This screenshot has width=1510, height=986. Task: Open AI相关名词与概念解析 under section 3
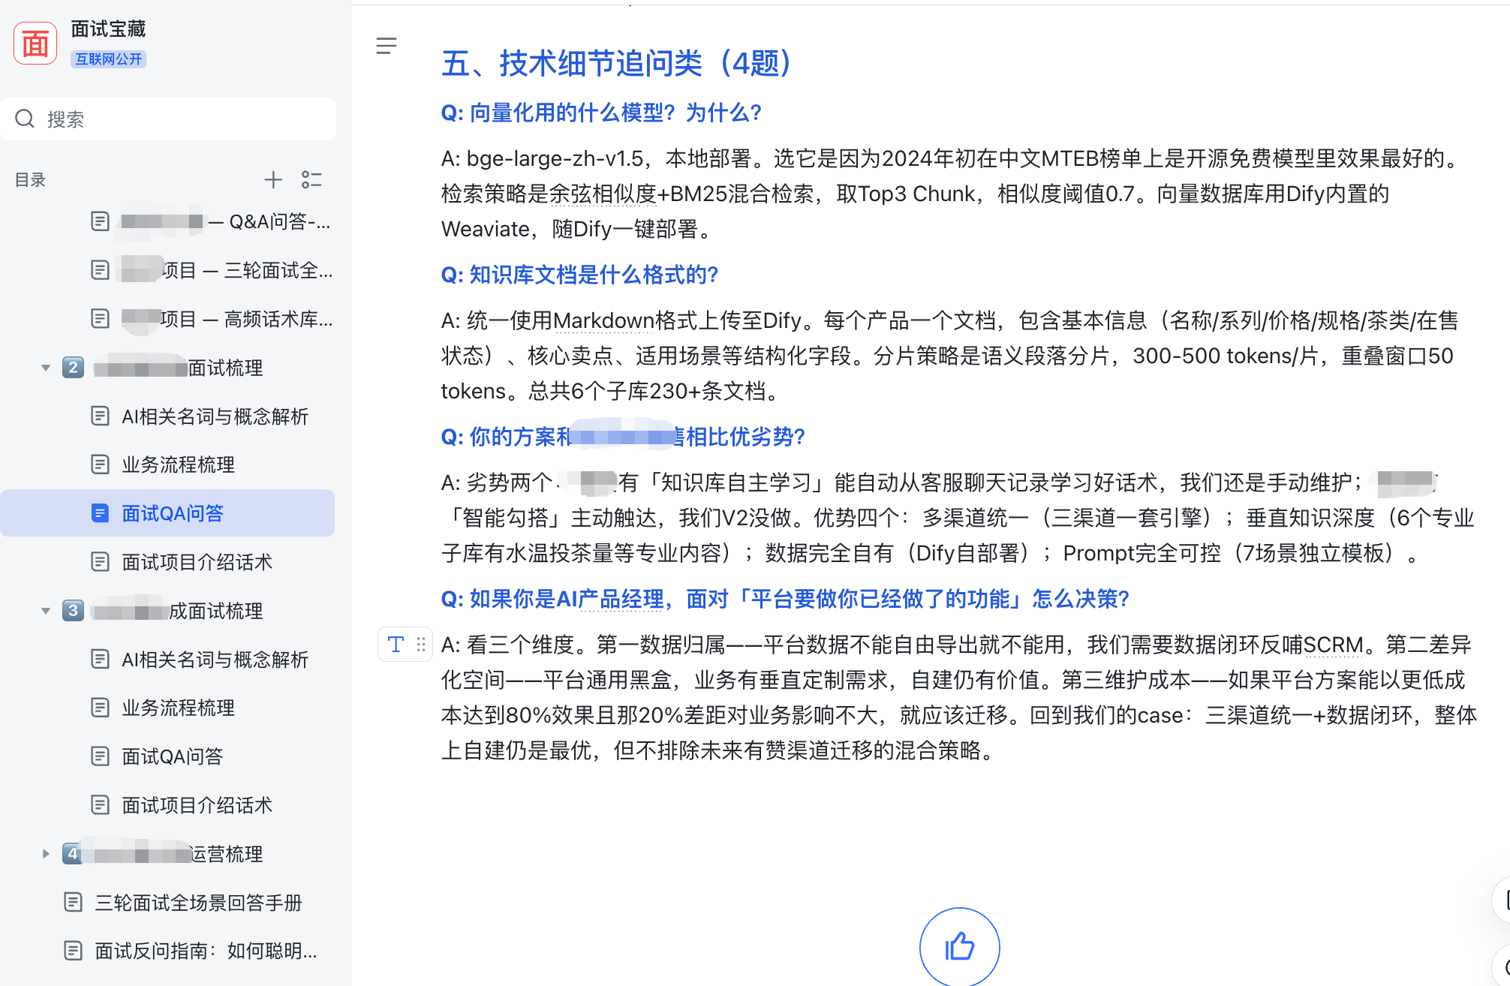[215, 660]
